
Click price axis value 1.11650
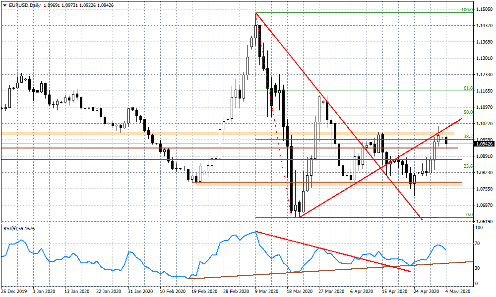484,91
